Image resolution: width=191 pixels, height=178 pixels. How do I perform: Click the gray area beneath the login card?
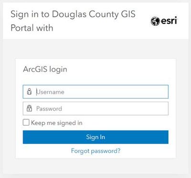click(95, 166)
